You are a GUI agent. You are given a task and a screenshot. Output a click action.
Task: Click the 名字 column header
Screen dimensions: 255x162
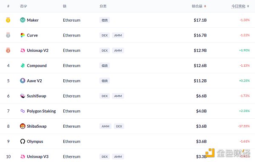23,6
